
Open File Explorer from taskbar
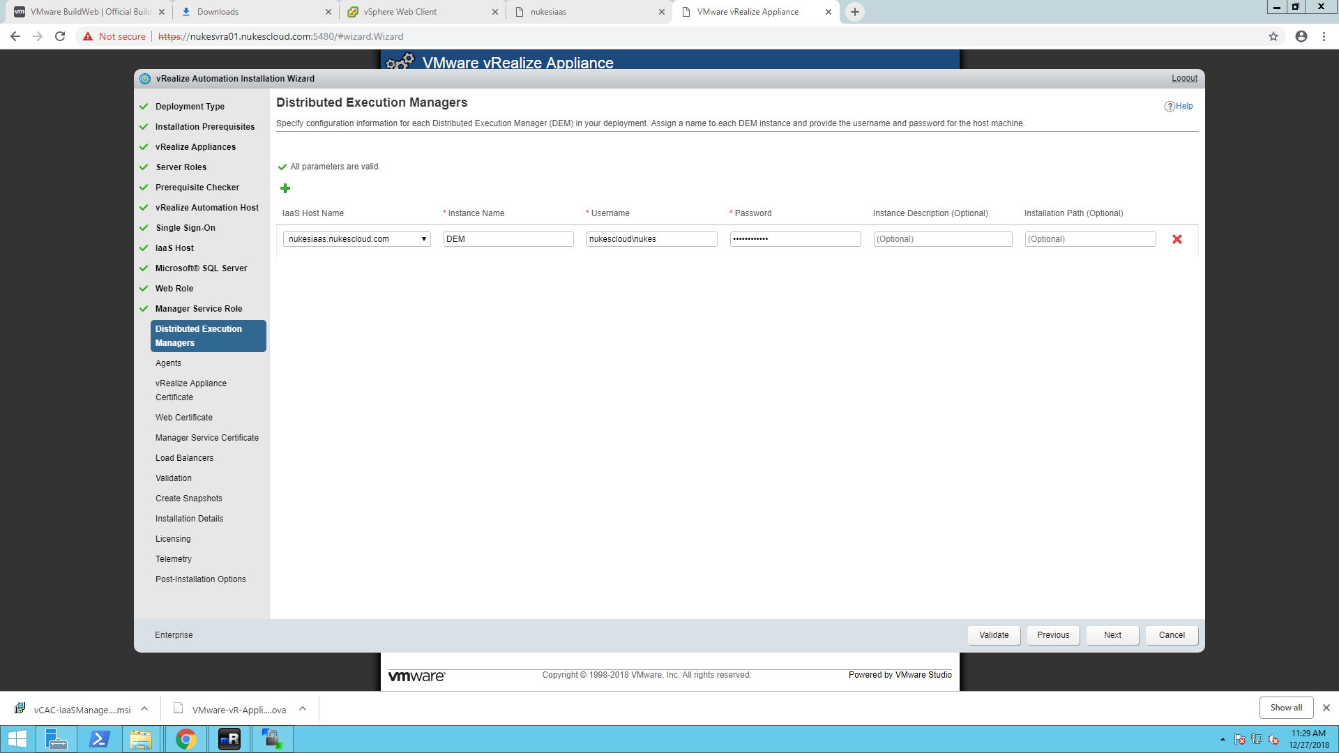(141, 739)
